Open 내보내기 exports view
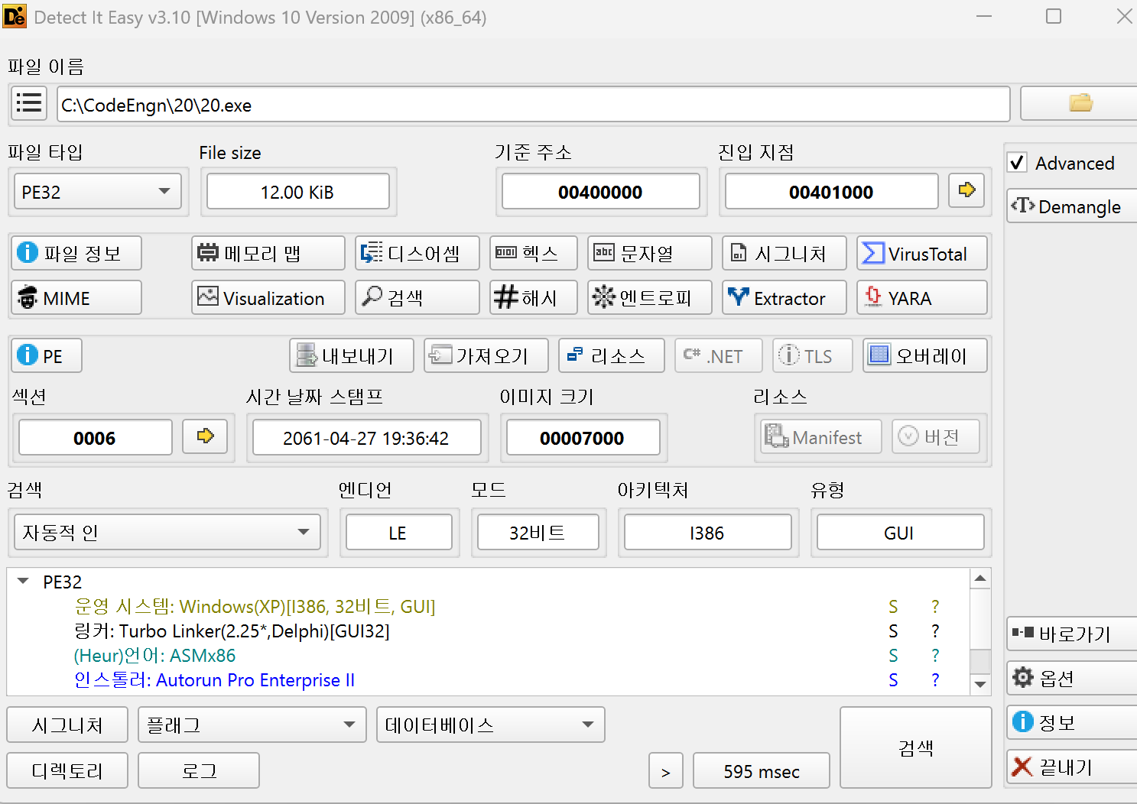Image resolution: width=1137 pixels, height=804 pixels. (x=352, y=355)
